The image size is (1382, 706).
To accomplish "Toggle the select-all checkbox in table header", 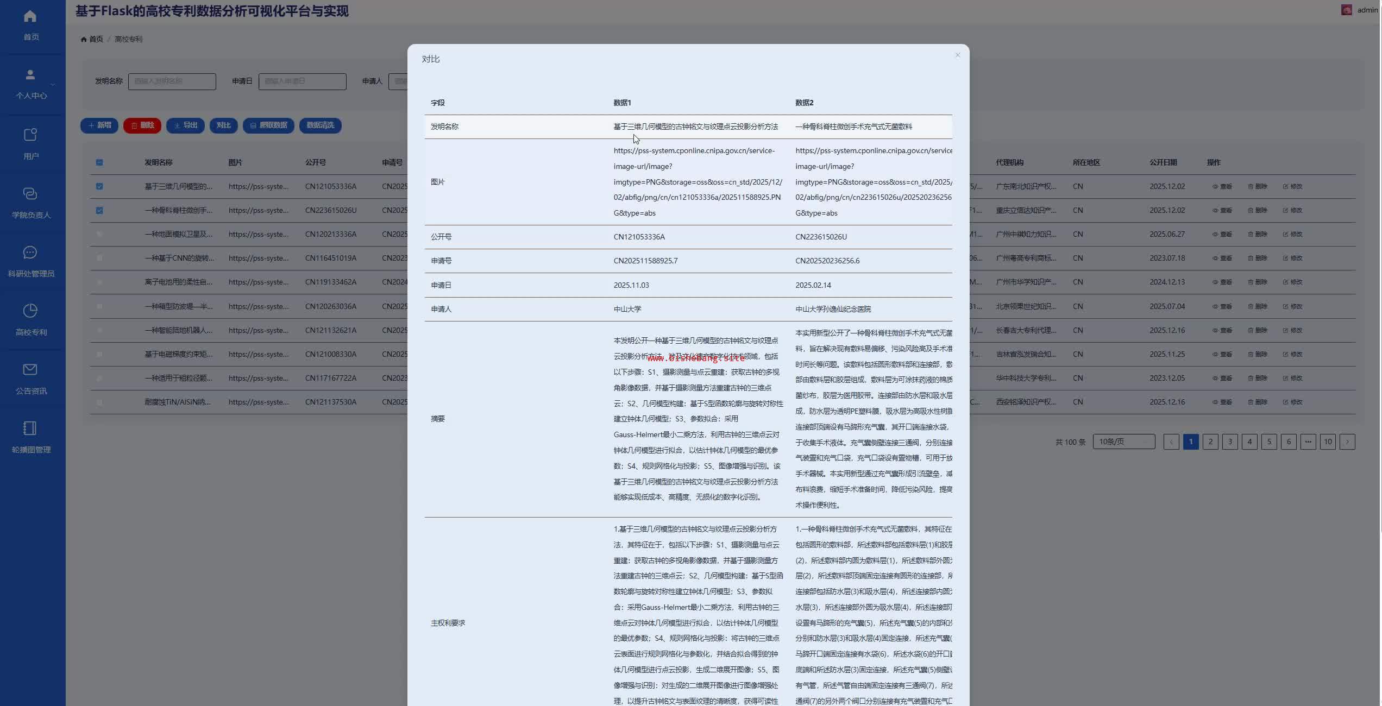I will (x=99, y=162).
